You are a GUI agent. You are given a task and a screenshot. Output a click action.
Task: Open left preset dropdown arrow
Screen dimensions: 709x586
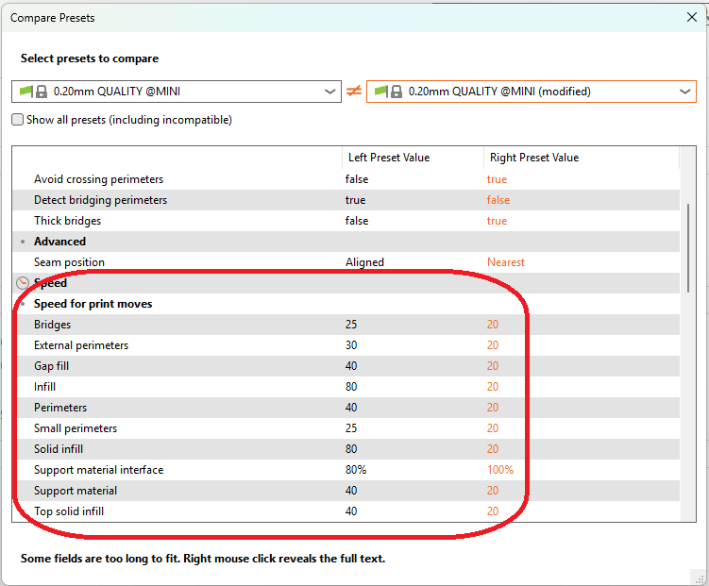click(x=330, y=92)
